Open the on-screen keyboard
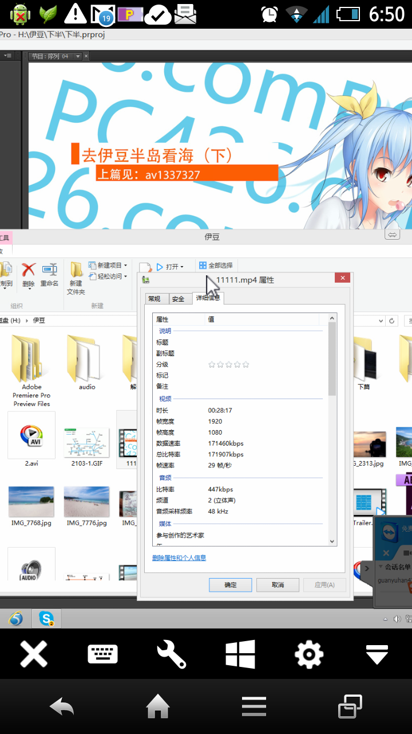 coord(102,654)
